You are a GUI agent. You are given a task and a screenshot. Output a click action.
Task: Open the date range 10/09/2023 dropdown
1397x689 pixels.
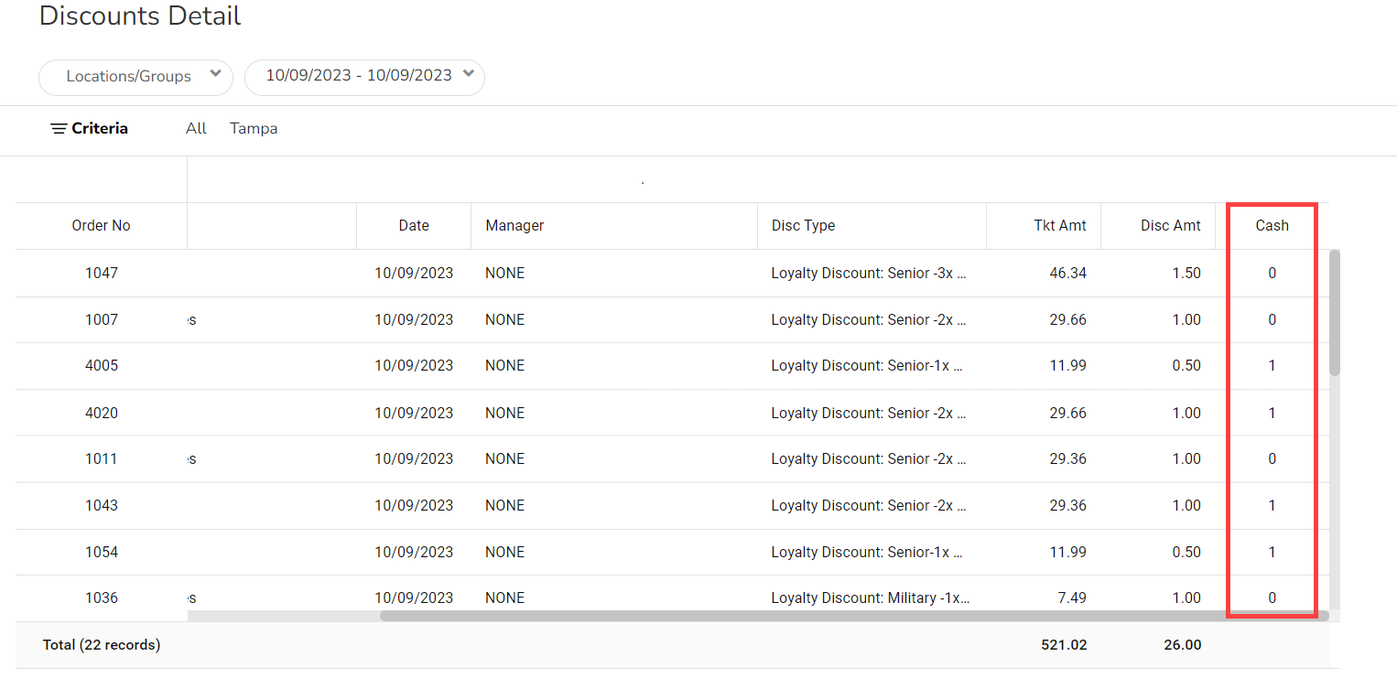359,76
